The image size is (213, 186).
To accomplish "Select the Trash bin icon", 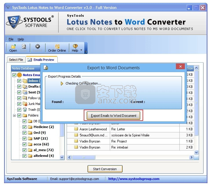I will 25,110.
